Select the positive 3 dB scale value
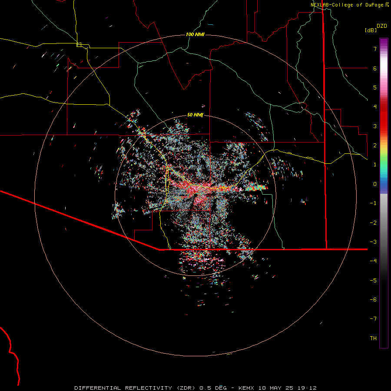The height and width of the screenshot is (391, 391). (x=375, y=126)
